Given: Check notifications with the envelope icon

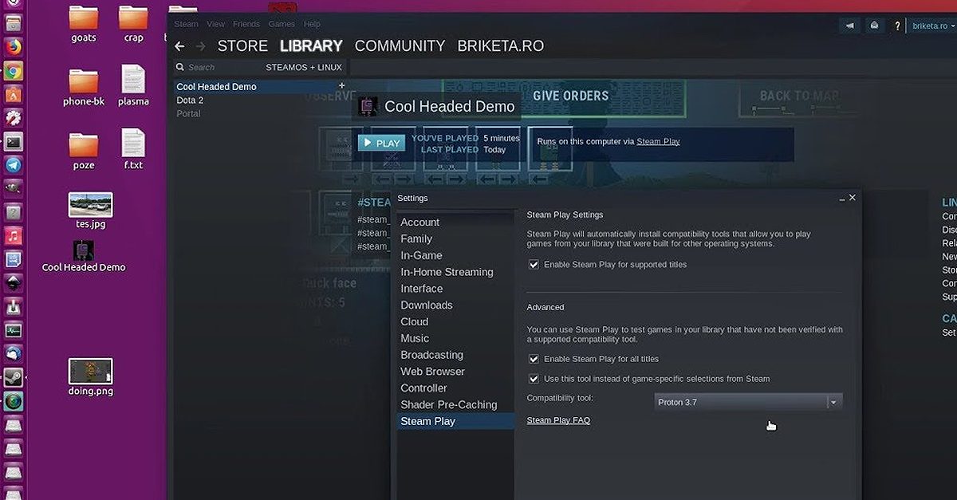Looking at the screenshot, I should 874,25.
